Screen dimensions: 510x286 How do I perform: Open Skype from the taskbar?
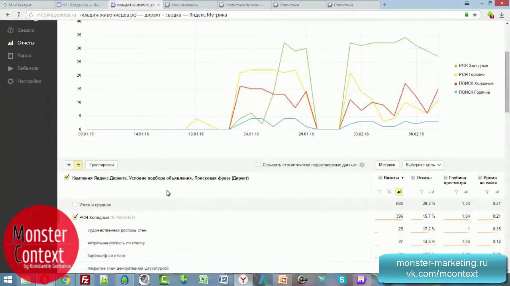click(x=342, y=280)
